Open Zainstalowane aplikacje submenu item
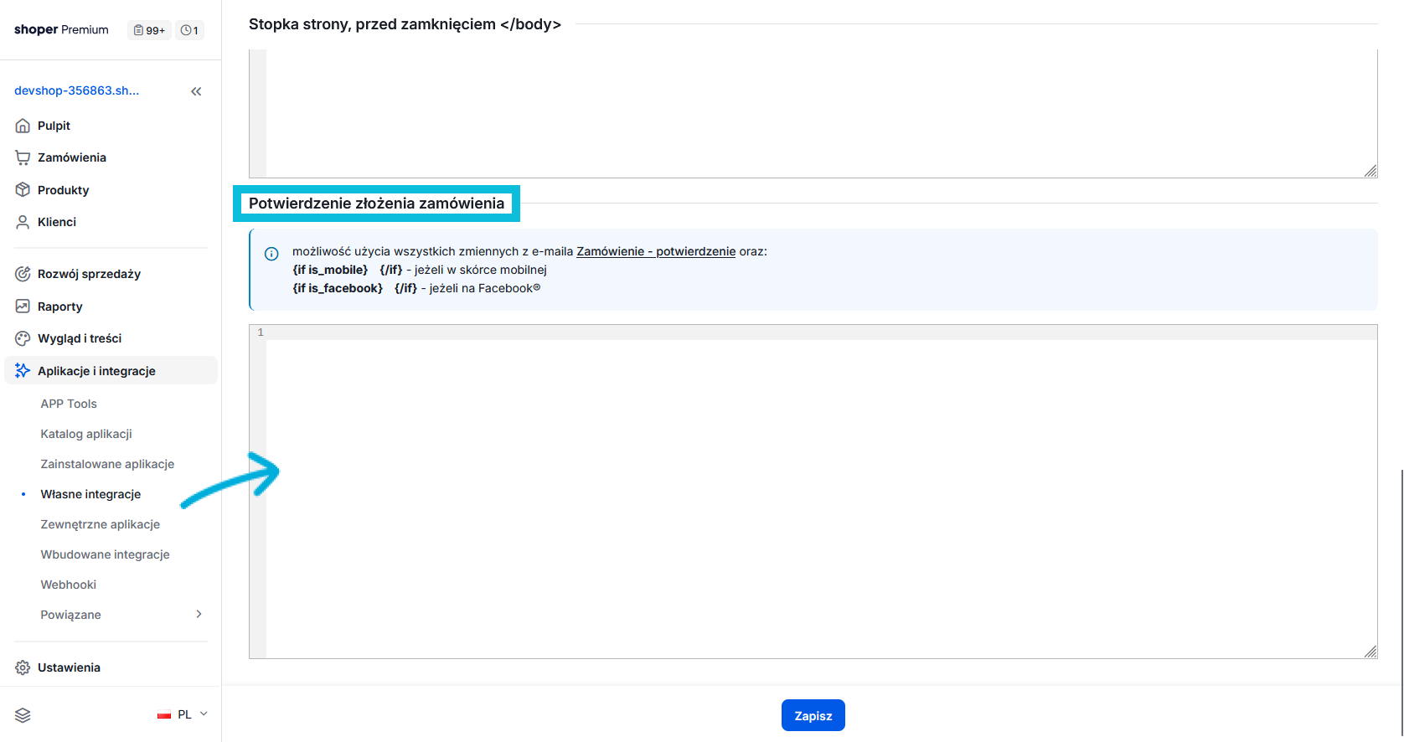The height and width of the screenshot is (742, 1404). [x=107, y=464]
